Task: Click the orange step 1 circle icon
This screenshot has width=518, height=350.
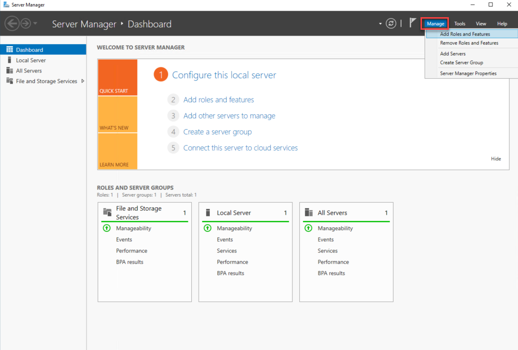Action: [x=161, y=75]
